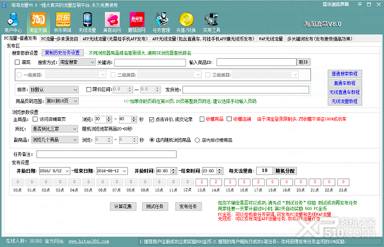Adjust the 结束时间 spinner

click(220, 171)
